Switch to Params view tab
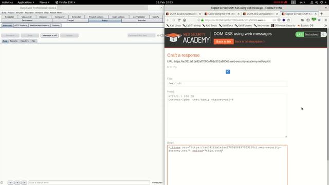Image resolution: width=329 pixels, height=185 pixels. tap(14, 41)
